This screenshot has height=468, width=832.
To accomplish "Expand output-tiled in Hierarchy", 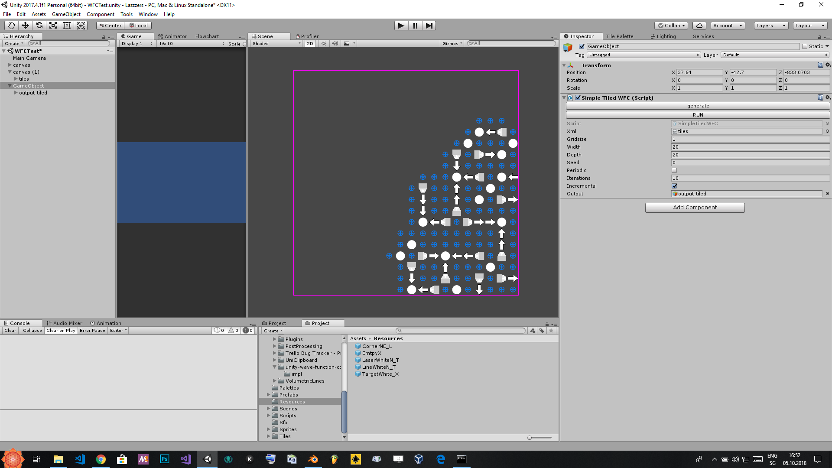I will (x=16, y=93).
